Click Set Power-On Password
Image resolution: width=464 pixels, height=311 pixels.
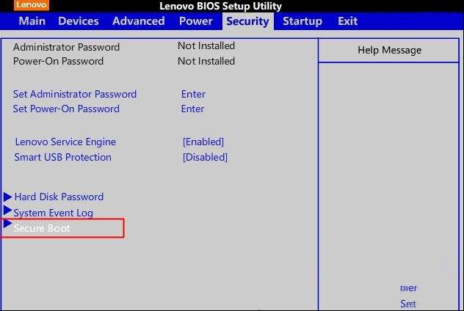(x=66, y=109)
